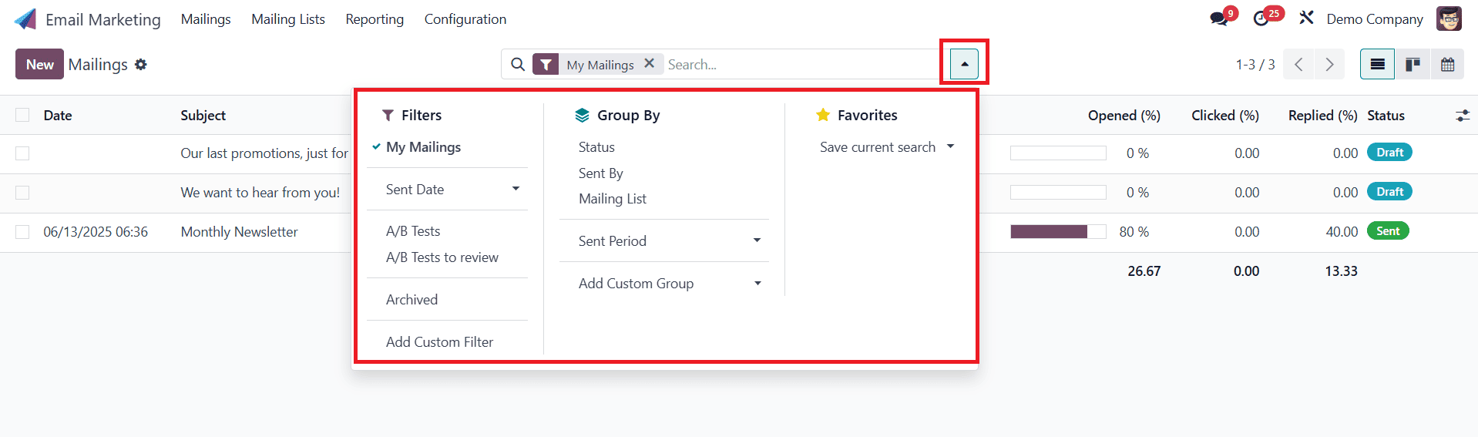
Task: Click Draft badge in 'Our last promotions' row
Action: point(1389,152)
